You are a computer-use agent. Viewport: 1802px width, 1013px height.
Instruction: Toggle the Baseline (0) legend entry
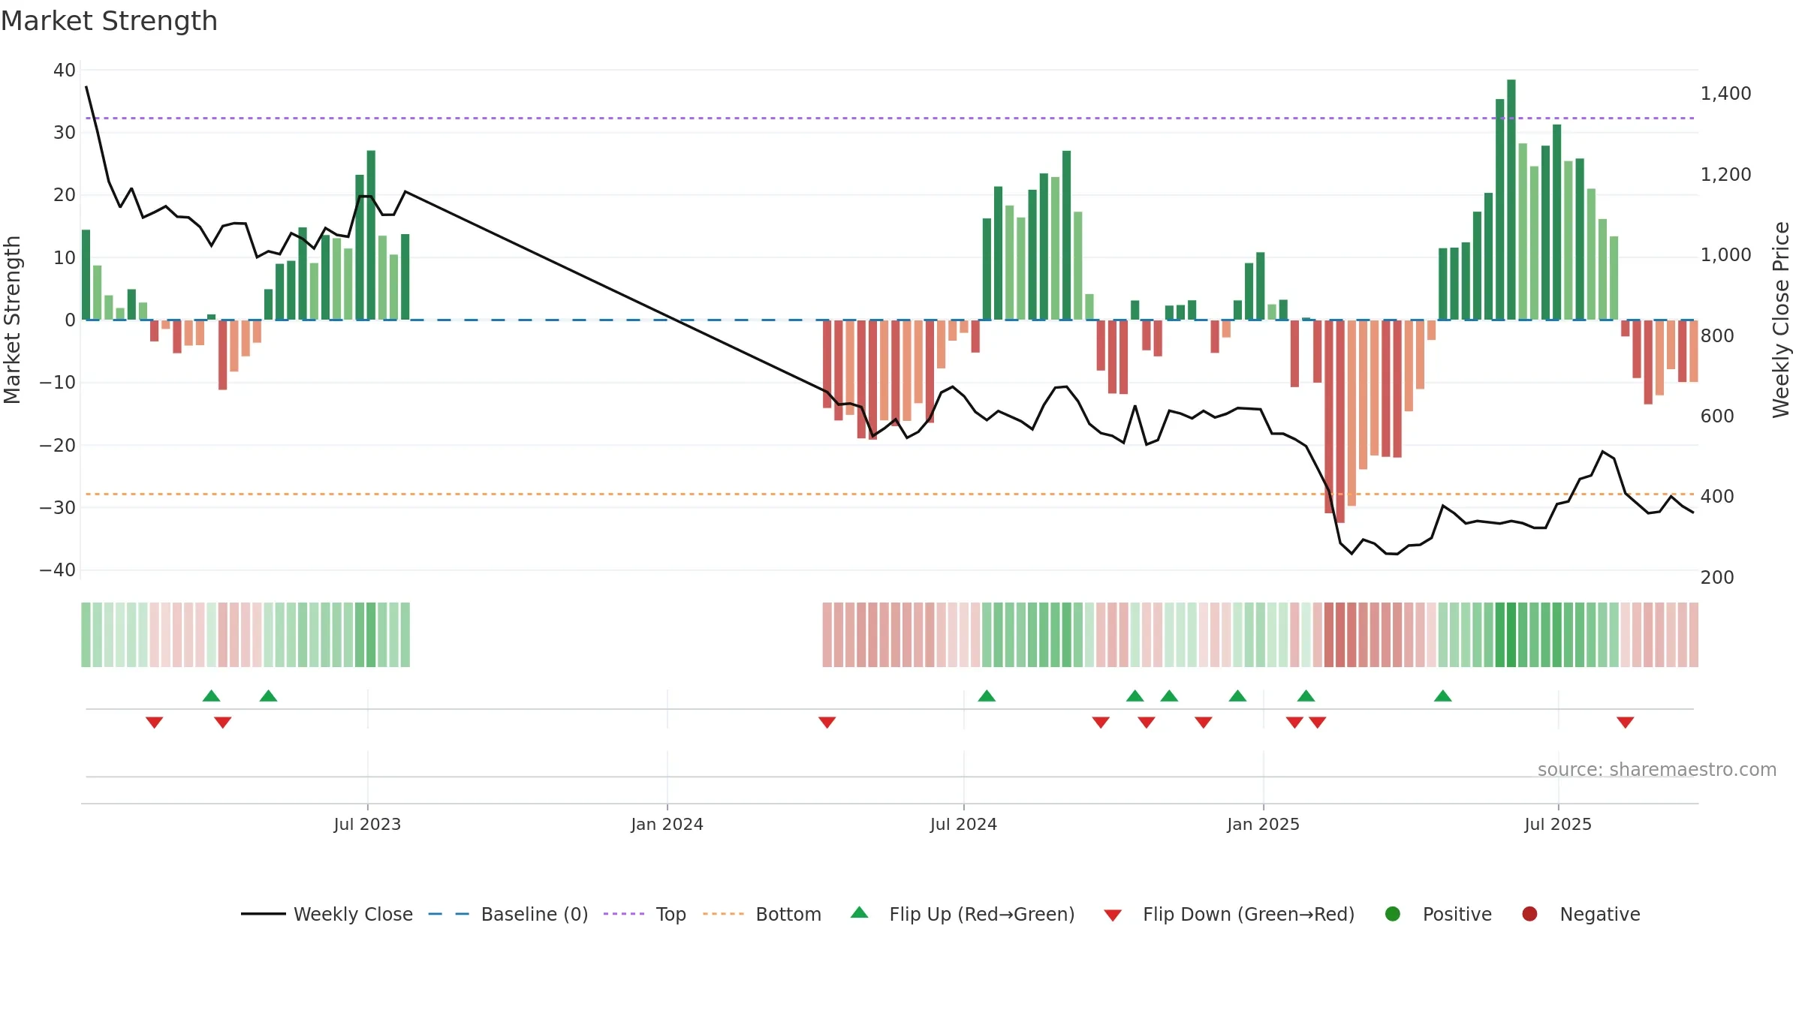coord(508,914)
